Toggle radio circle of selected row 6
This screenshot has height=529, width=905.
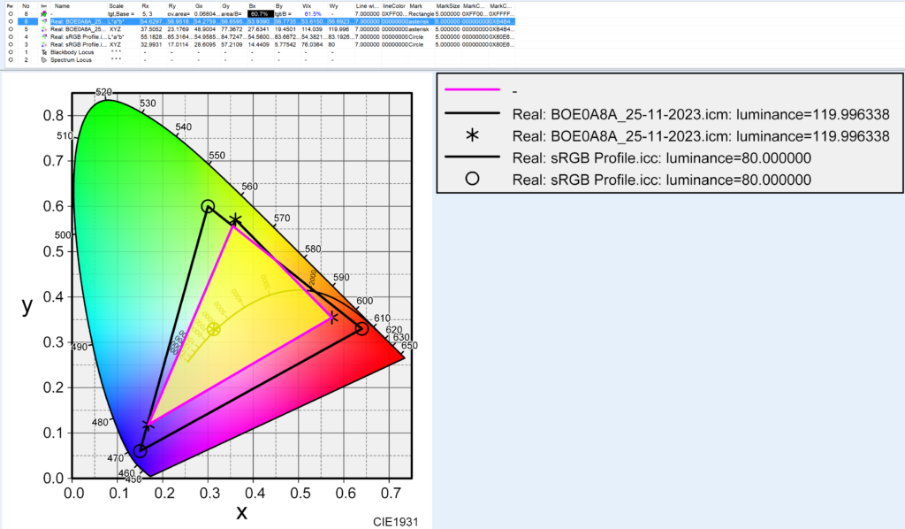(11, 21)
